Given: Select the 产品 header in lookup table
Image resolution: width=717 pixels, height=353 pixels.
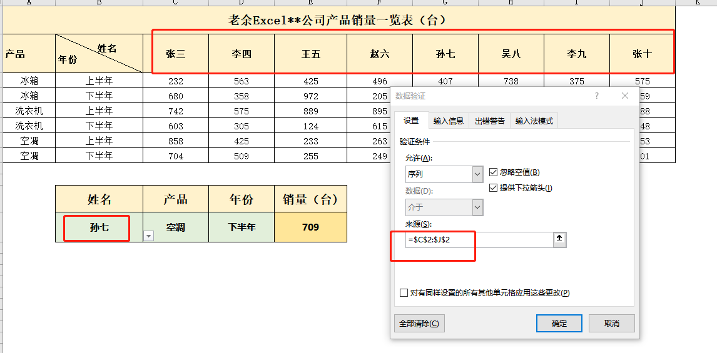Looking at the screenshot, I should point(176,199).
